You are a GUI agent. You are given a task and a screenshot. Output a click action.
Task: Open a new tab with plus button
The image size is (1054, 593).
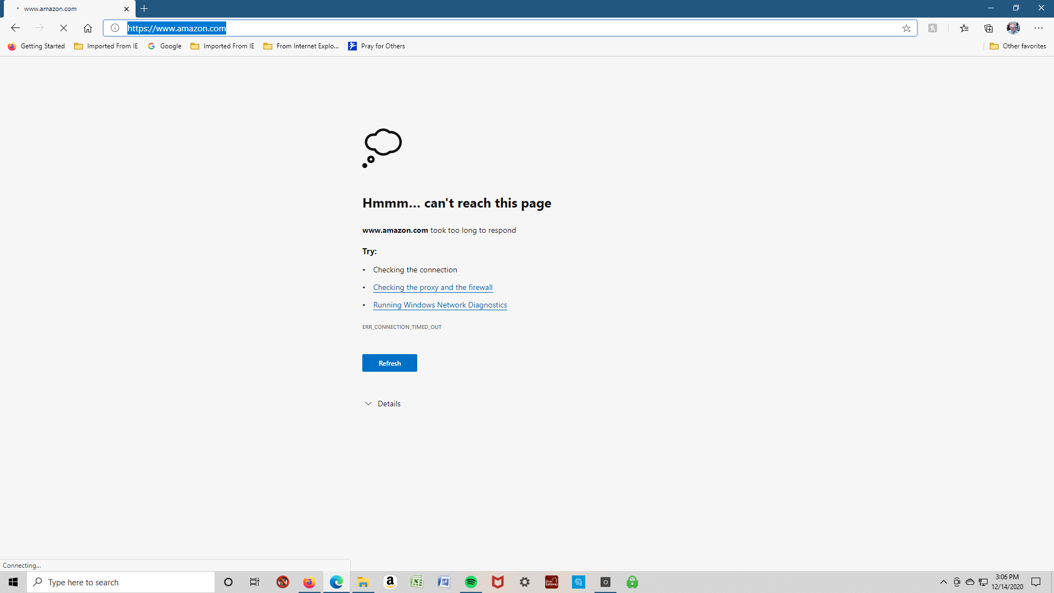tap(144, 8)
